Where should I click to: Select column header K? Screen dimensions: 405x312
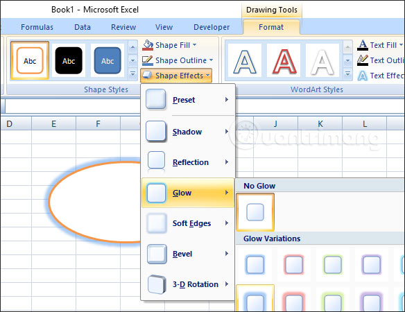coord(320,124)
